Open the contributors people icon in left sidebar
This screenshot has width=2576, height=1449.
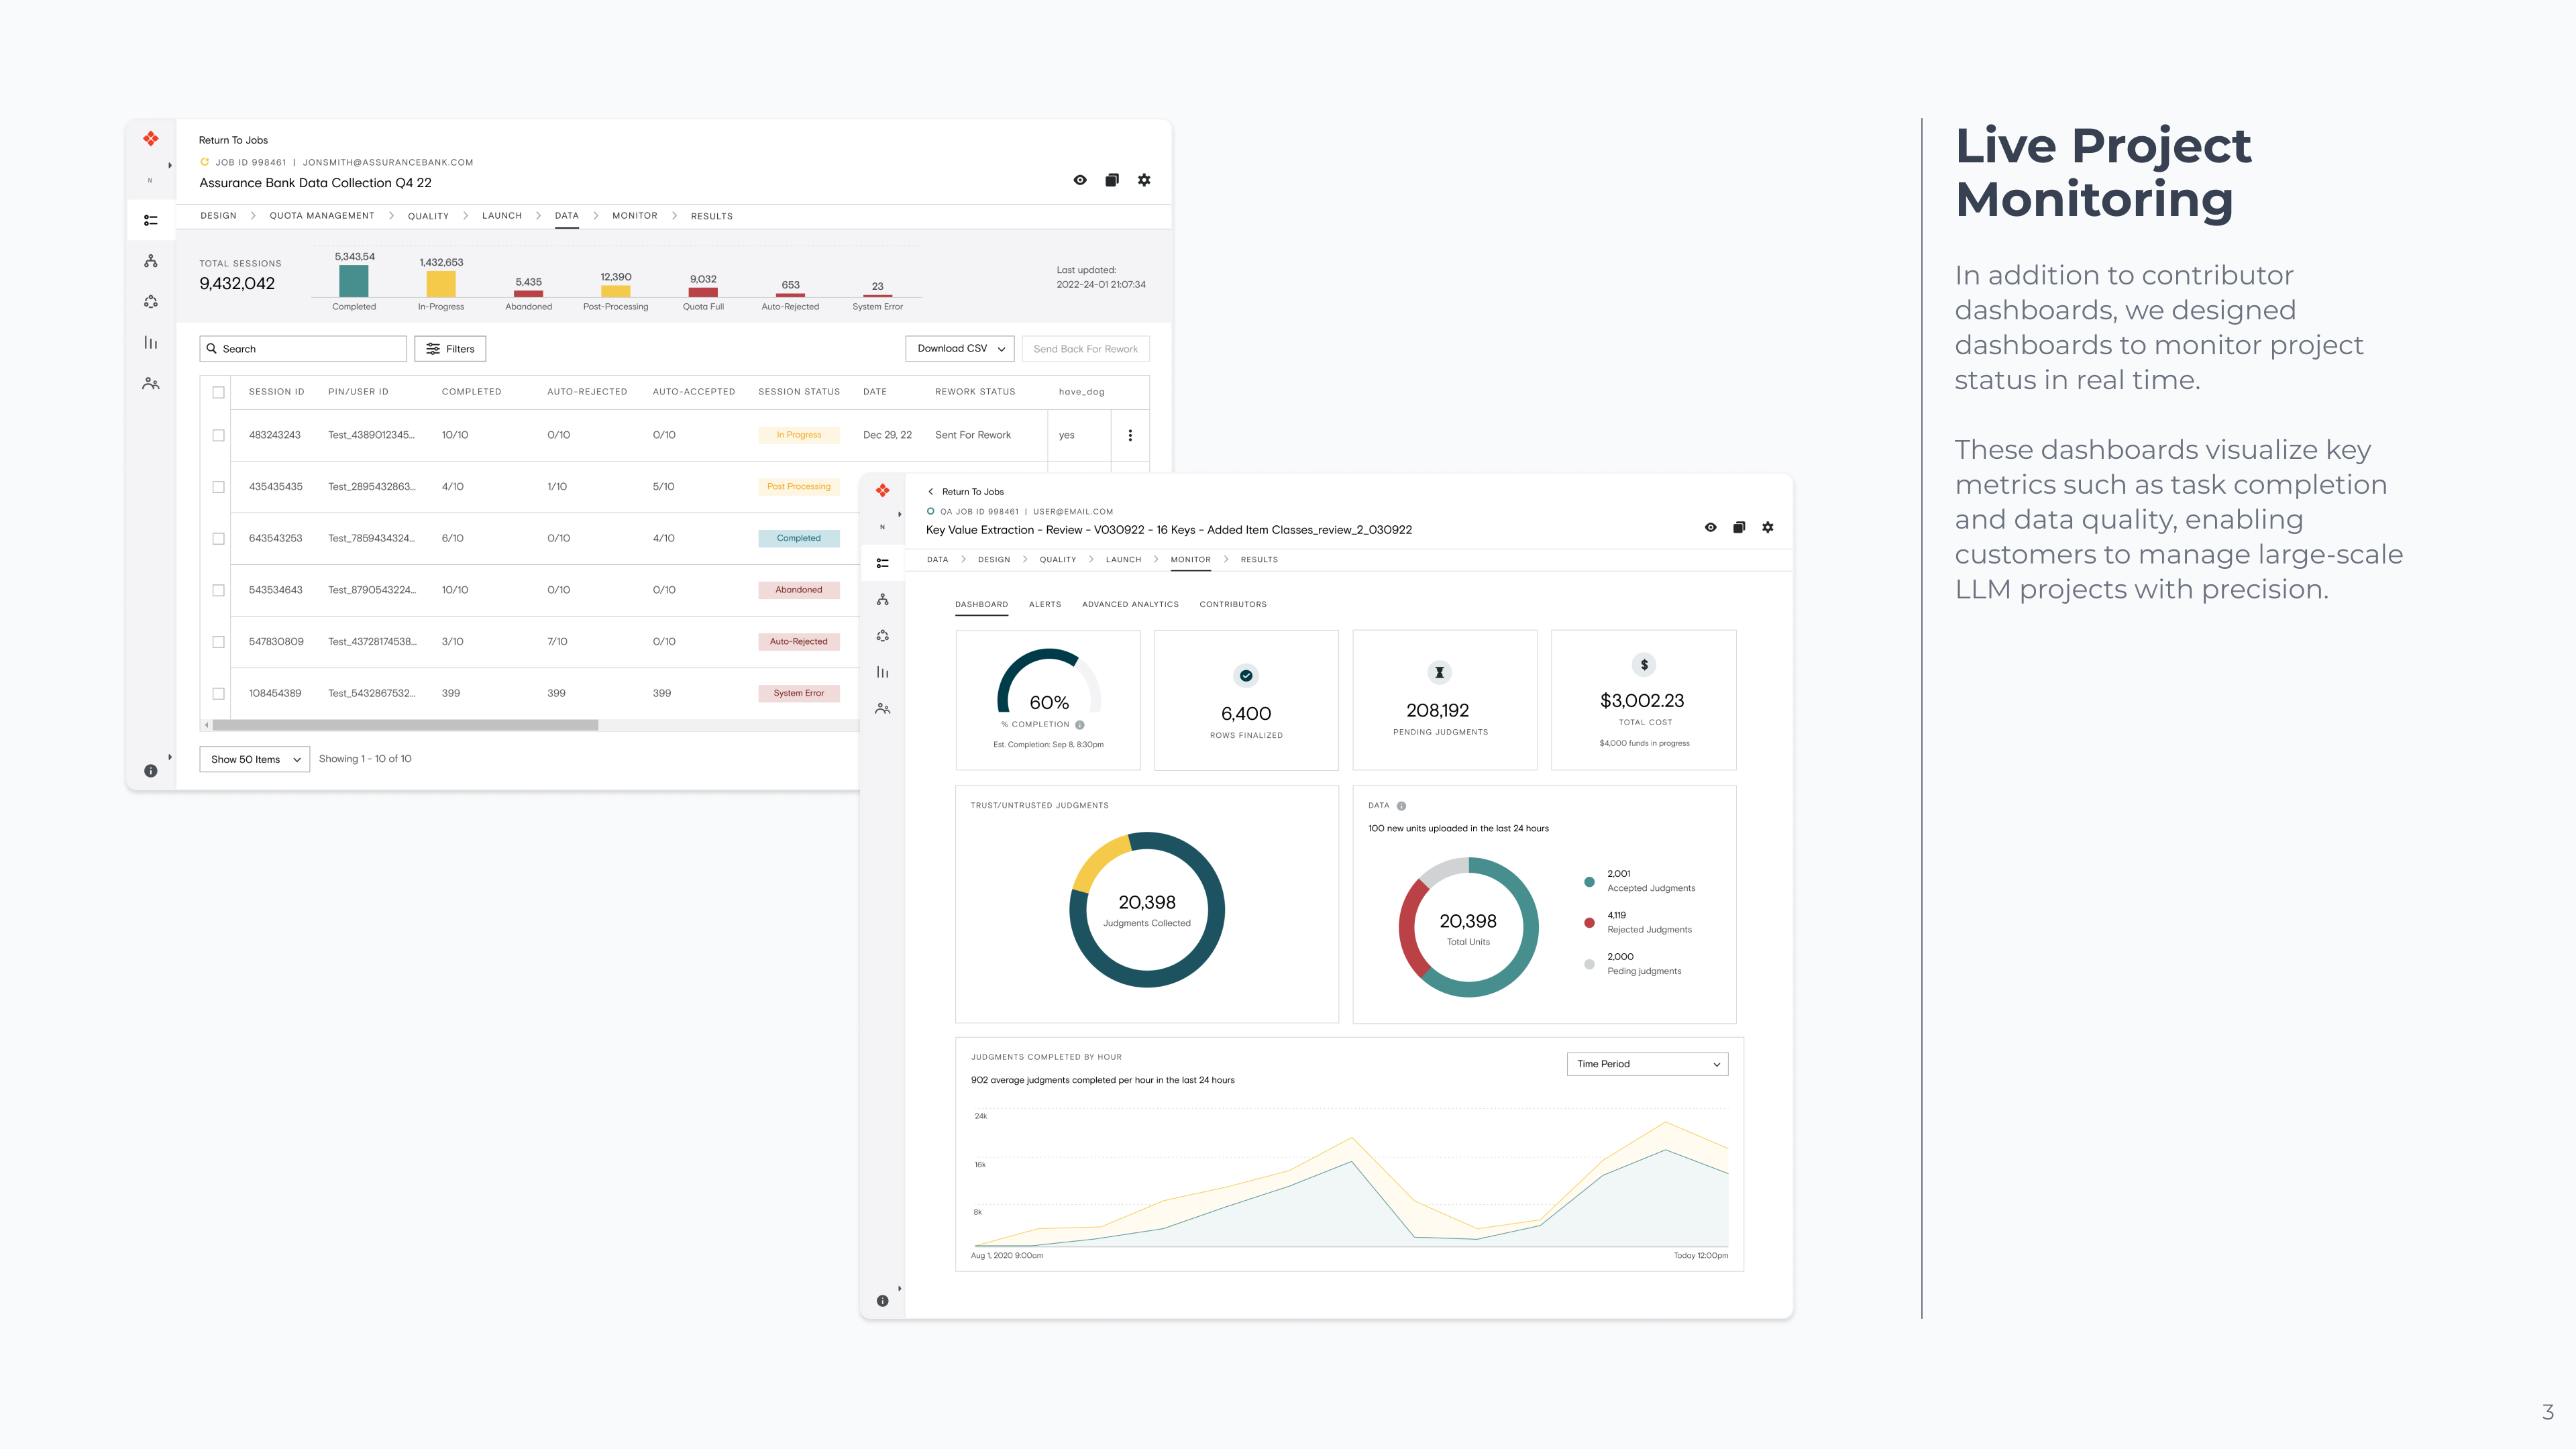151,384
